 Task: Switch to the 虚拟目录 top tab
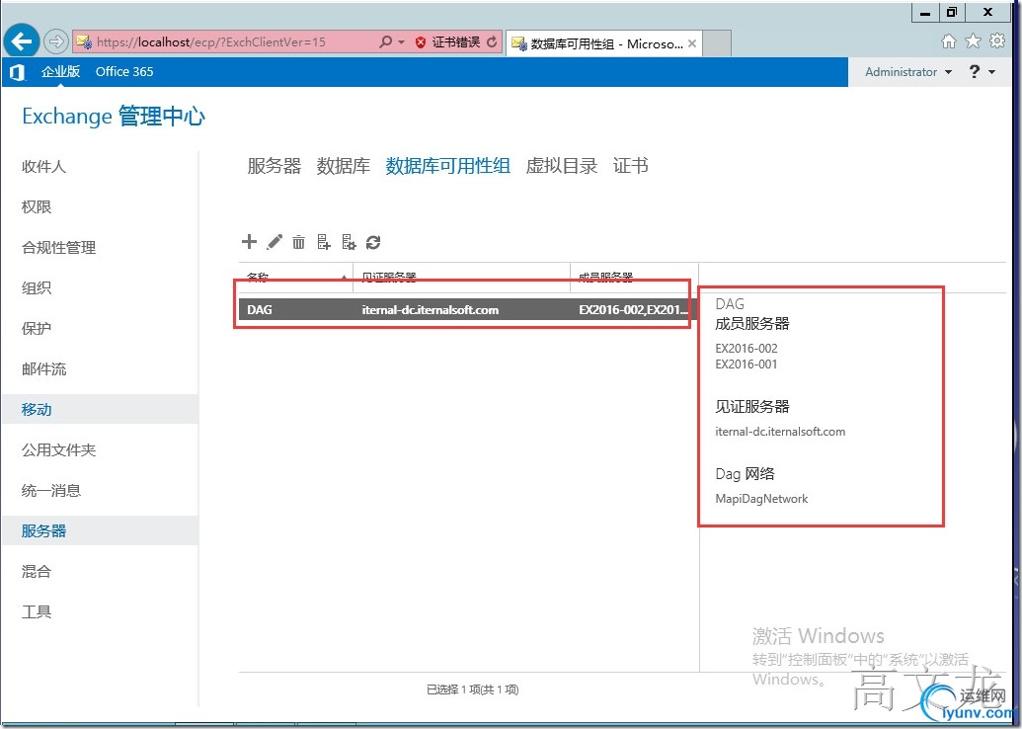tap(562, 166)
